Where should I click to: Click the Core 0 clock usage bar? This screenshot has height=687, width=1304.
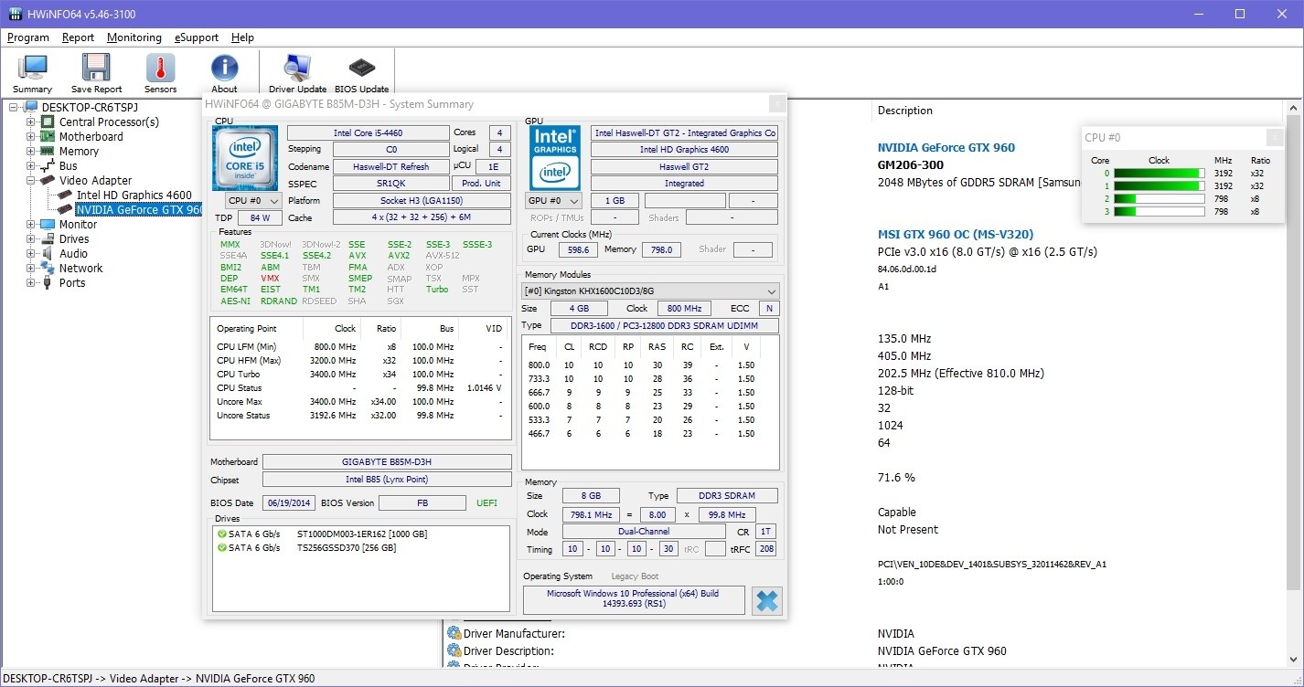coord(1159,173)
